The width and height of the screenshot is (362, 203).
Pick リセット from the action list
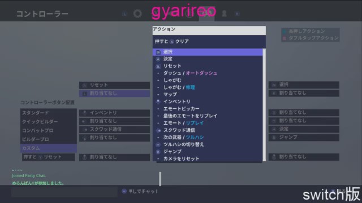208,67
